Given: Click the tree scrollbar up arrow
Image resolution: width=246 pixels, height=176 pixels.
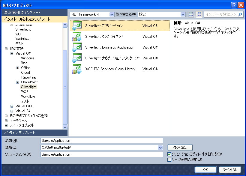Looking at the screenshot, I should coord(65,25).
